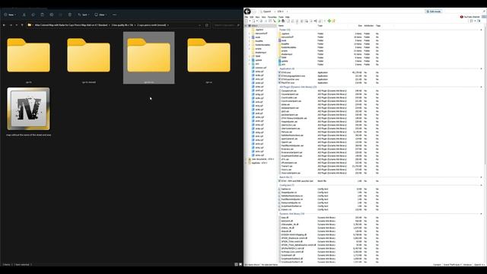Click the Paste icon in File Explorer toolbar
Viewport: 487px width, 274px height.
43,14
